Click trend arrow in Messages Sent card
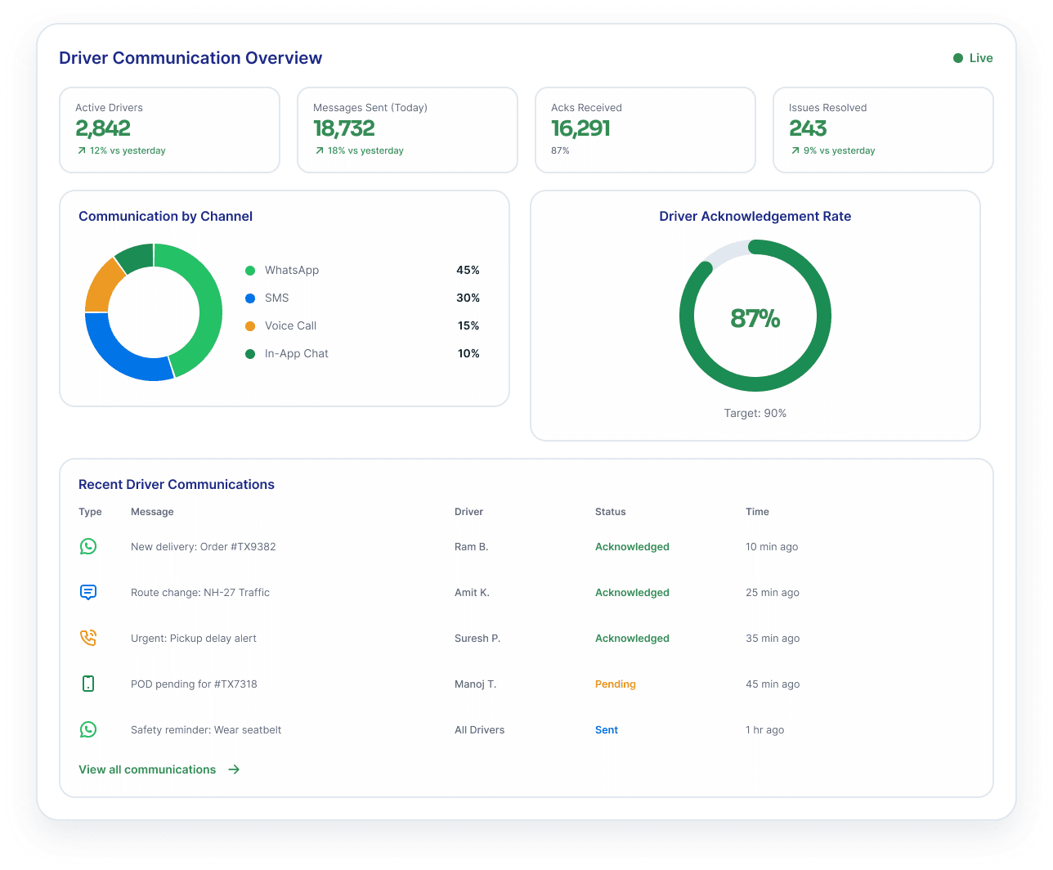Viewport: 1053px width, 870px height. tap(320, 150)
